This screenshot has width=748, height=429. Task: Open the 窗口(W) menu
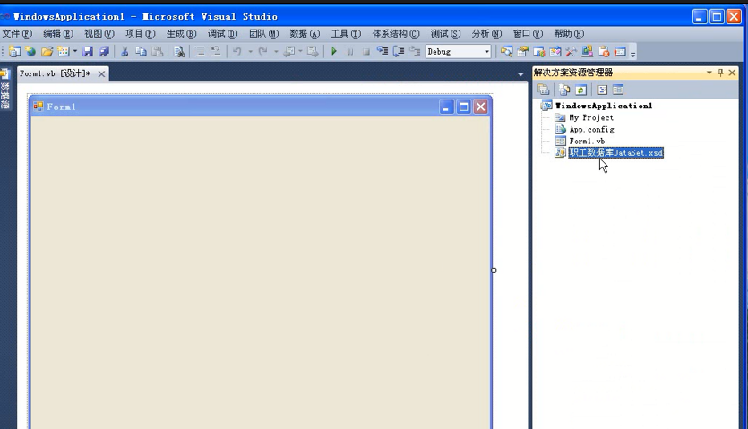click(x=528, y=34)
